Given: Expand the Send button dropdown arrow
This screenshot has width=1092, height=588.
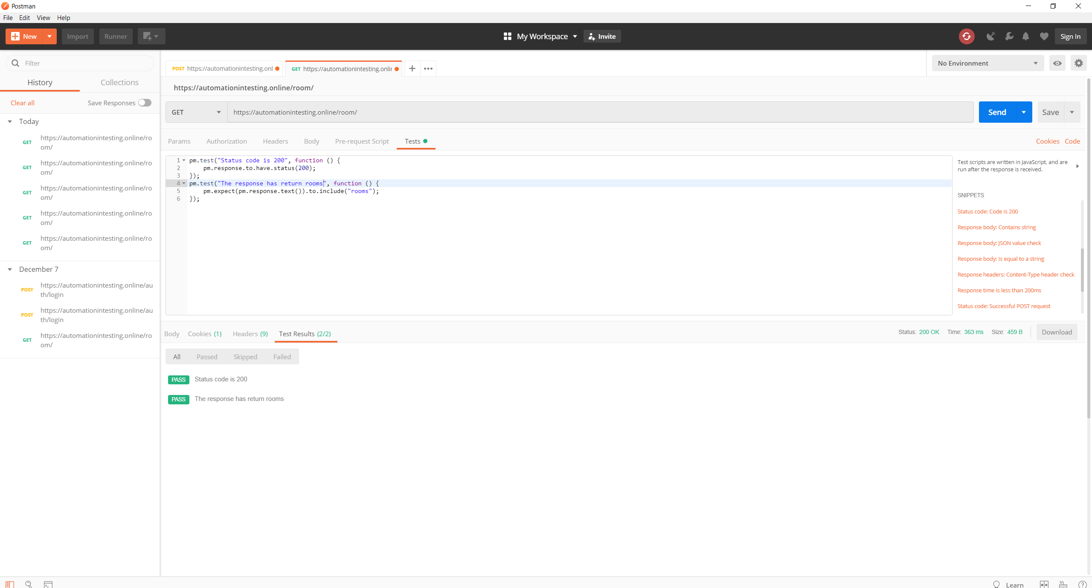Looking at the screenshot, I should click(x=1024, y=112).
